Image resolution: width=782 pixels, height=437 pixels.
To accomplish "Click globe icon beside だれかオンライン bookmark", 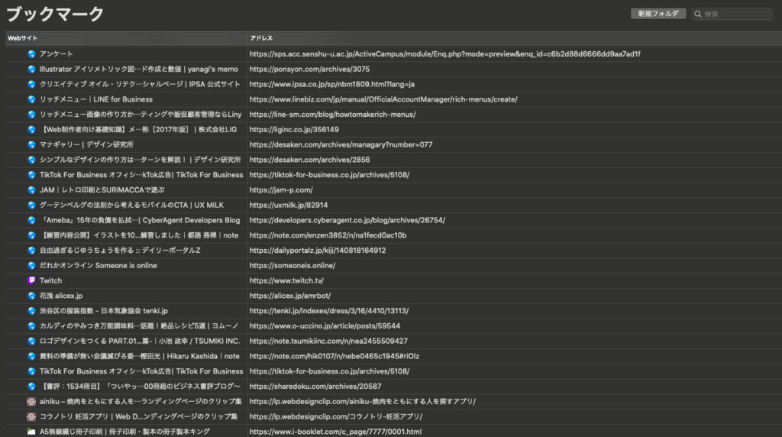I will pos(31,265).
